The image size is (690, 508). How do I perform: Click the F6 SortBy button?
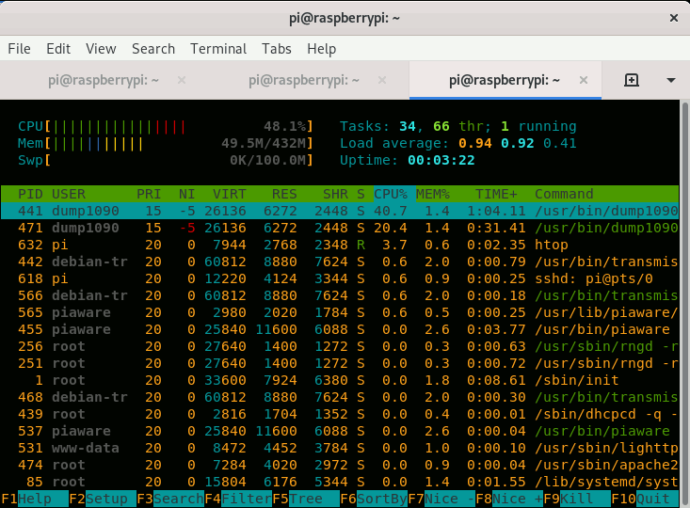tap(373, 499)
